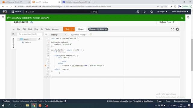This screenshot has width=193, height=108.
Task: Click the editor search magnifier icon
Action: (14, 34)
